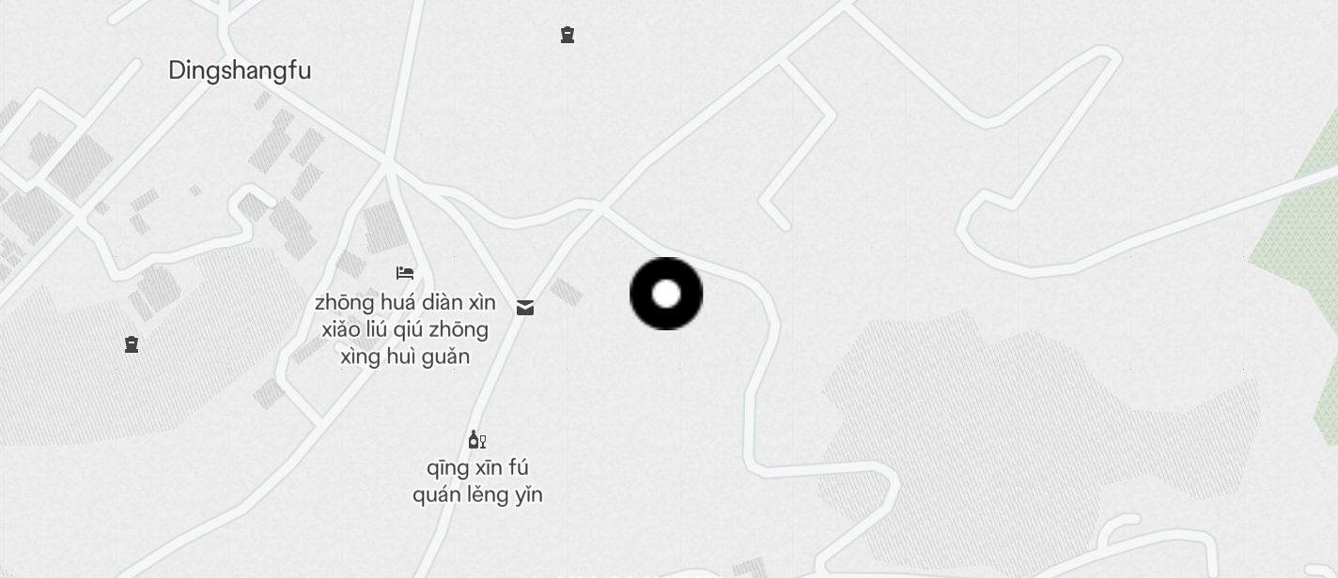
Task: Click the monument icon north of the map
Action: [568, 35]
